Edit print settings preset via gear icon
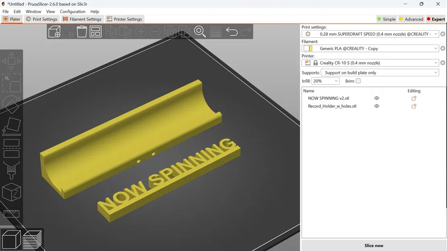 pyautogui.click(x=443, y=34)
